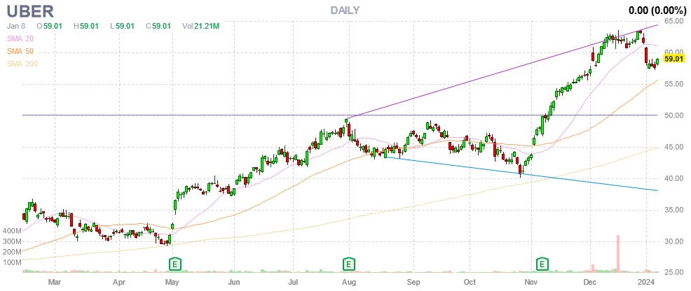Screen dimensions: 691x291
Task: Click the H 59.01 high value
Action: tap(85, 27)
